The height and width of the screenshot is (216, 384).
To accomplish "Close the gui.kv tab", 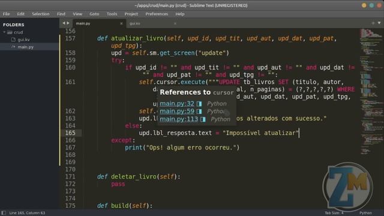I will click(175, 23).
